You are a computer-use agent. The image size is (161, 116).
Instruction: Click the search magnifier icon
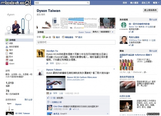(x=88, y=3)
